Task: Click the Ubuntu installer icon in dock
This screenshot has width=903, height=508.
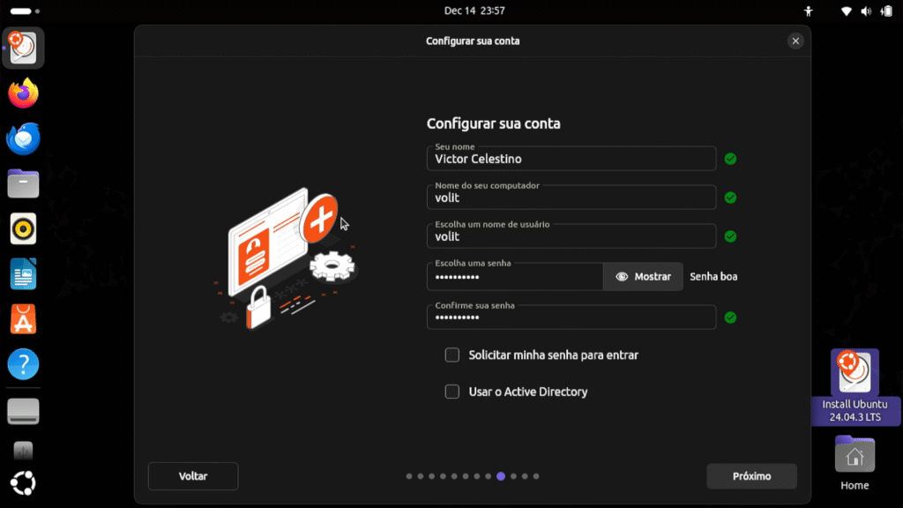Action: (24, 49)
